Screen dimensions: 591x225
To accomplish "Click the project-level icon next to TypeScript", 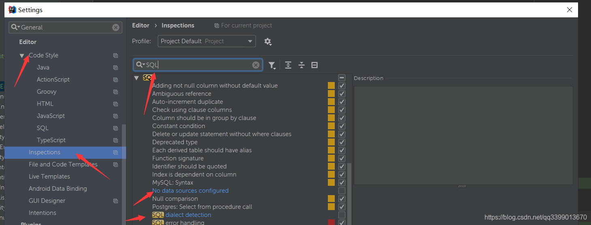I will [x=116, y=140].
